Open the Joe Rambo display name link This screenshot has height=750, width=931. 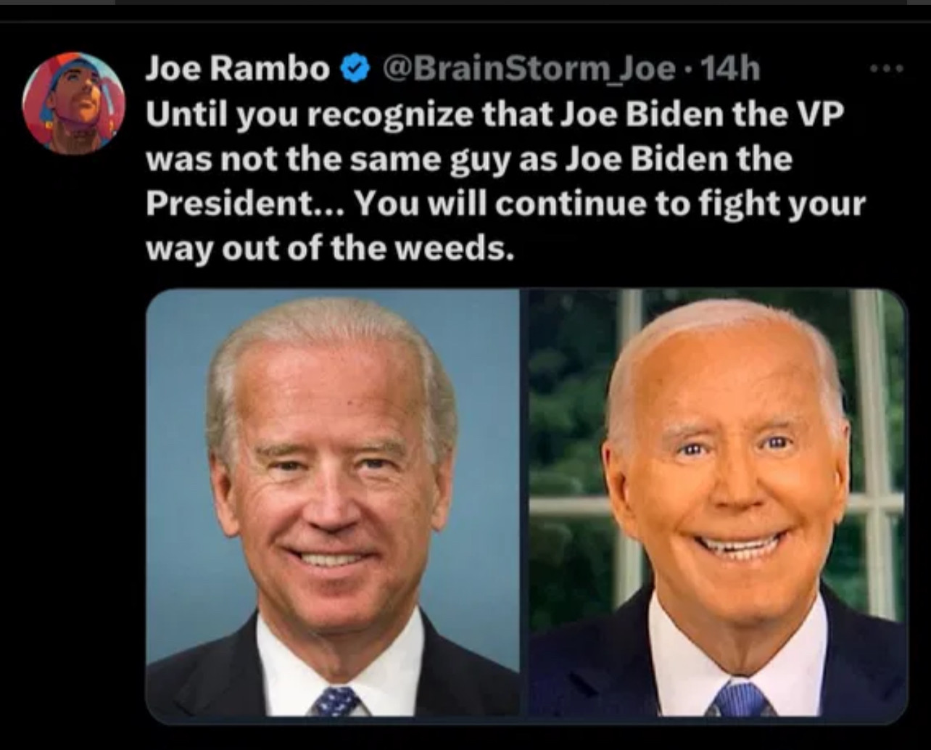[x=238, y=69]
